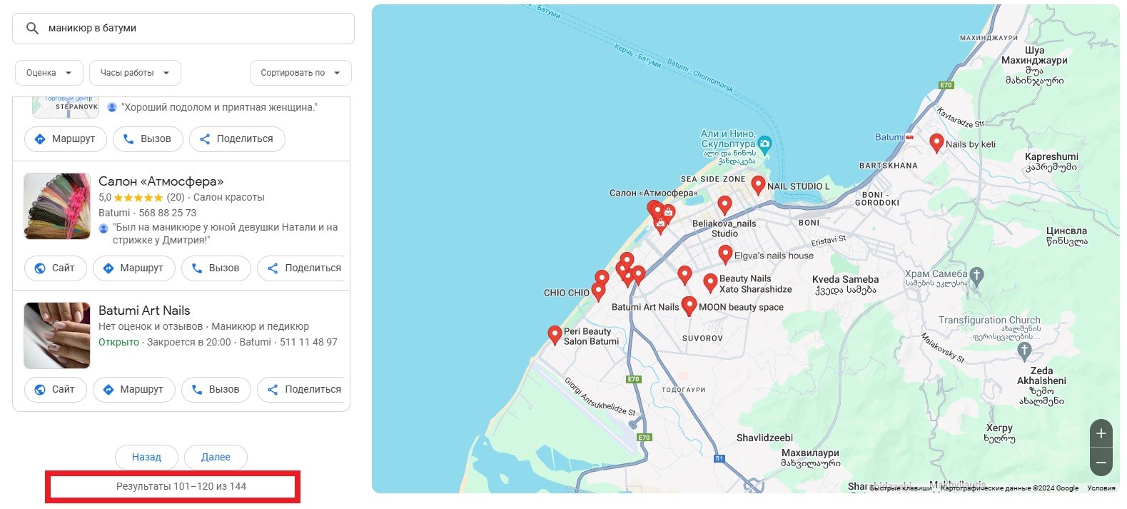
Task: Focus the search field containing «маникюр в батуми»
Action: (x=183, y=29)
